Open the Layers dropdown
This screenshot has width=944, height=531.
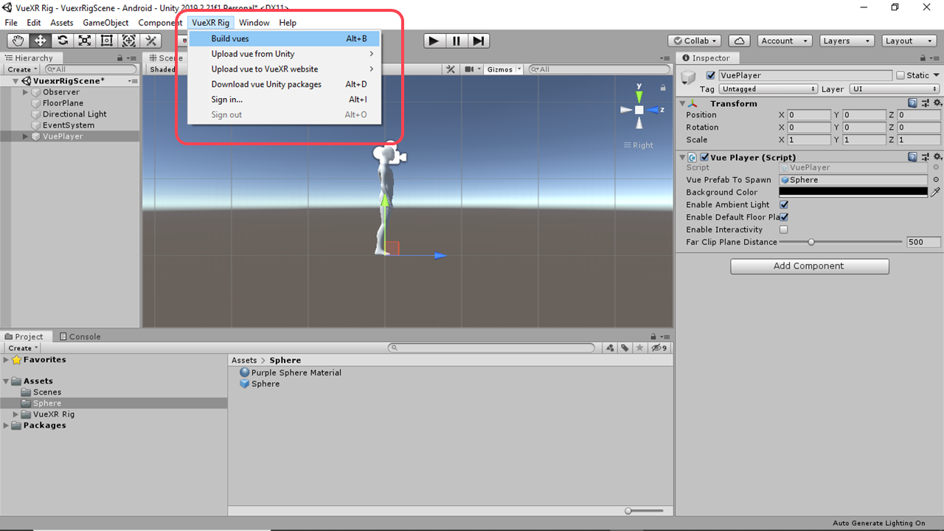tap(847, 41)
